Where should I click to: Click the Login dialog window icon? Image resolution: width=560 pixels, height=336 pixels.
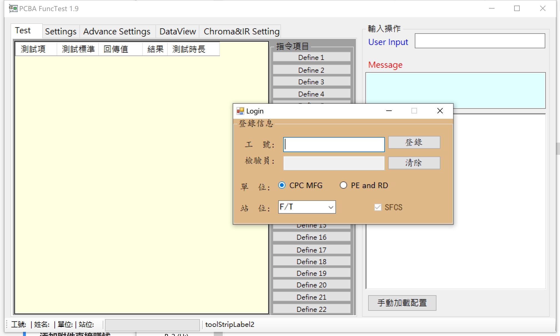click(240, 111)
